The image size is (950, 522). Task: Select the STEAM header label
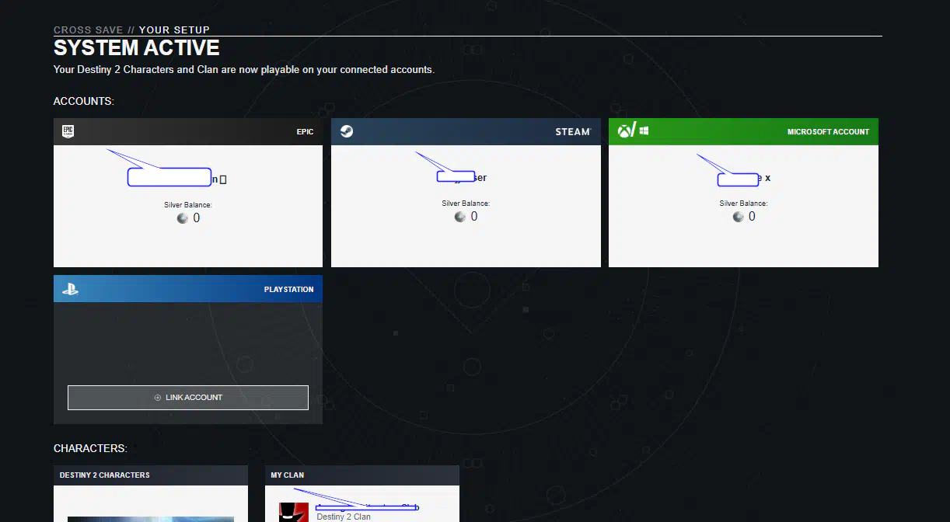pos(572,132)
